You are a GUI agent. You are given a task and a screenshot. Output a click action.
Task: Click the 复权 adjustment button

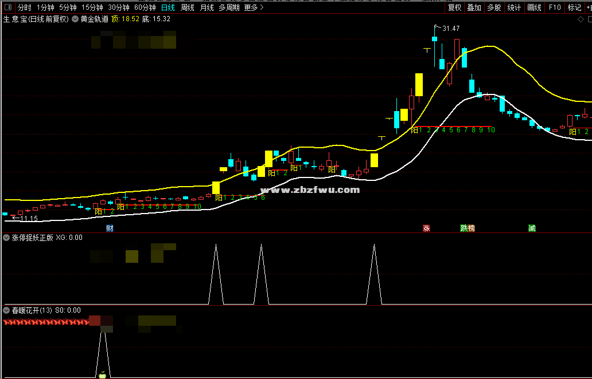(454, 7)
